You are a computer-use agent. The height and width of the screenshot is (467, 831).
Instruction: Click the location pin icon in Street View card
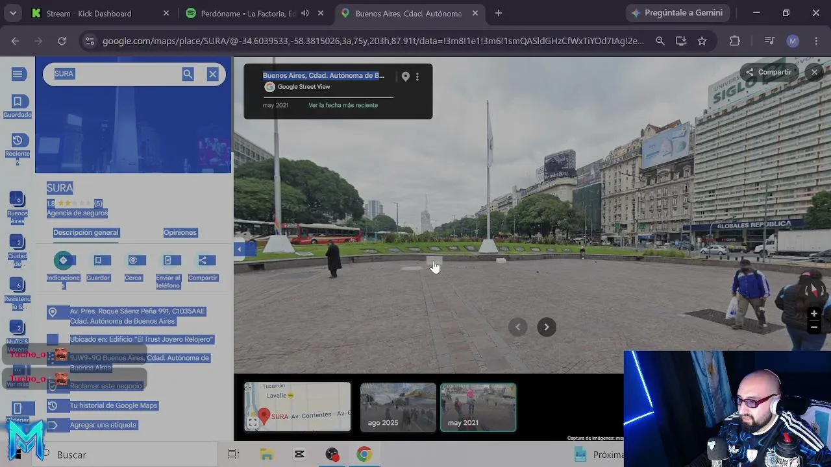point(405,77)
